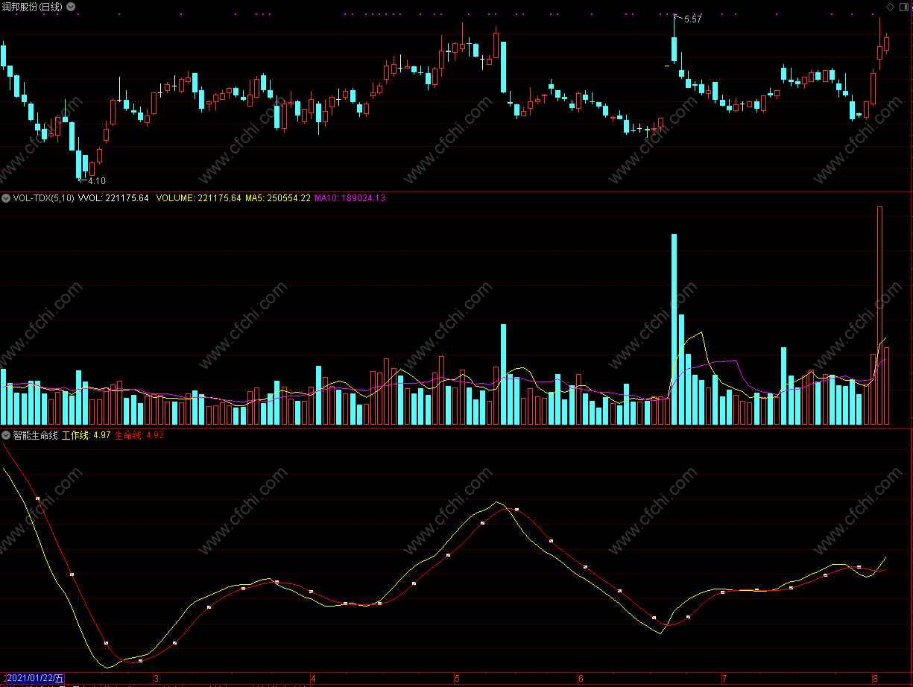Click the tall cyan volume bar below 5.57 peak
The height and width of the screenshot is (687, 913).
(x=675, y=329)
